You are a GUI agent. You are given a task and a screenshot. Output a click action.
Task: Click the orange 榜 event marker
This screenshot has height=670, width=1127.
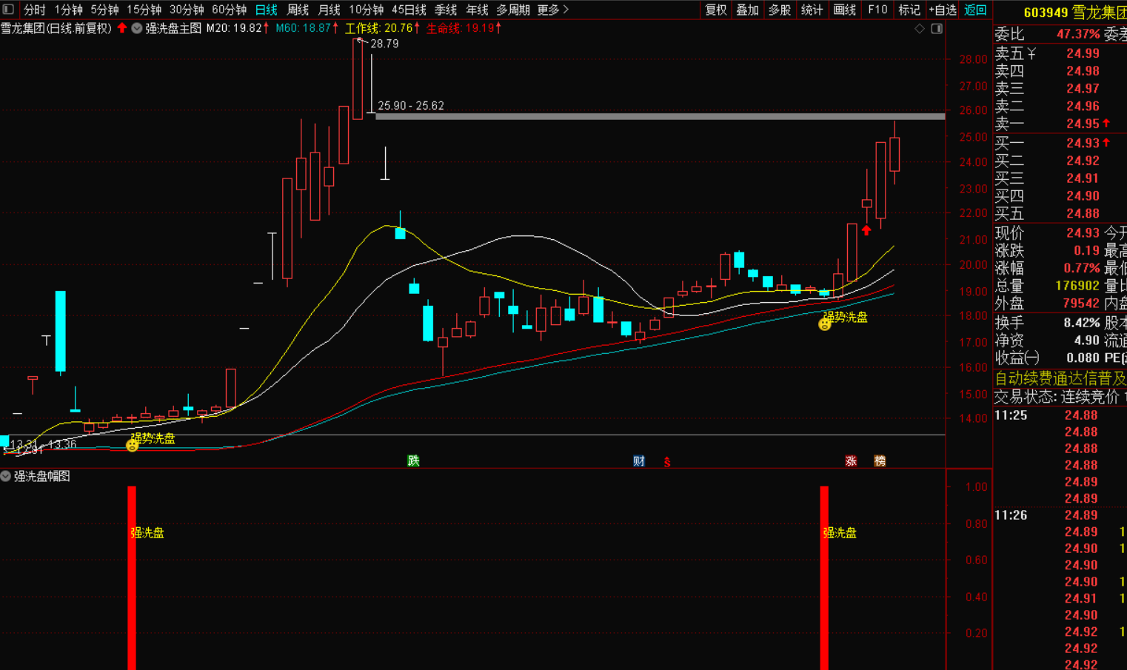click(880, 461)
